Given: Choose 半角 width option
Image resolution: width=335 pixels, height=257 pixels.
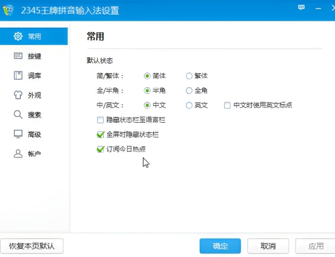Looking at the screenshot, I should pyautogui.click(x=147, y=91).
